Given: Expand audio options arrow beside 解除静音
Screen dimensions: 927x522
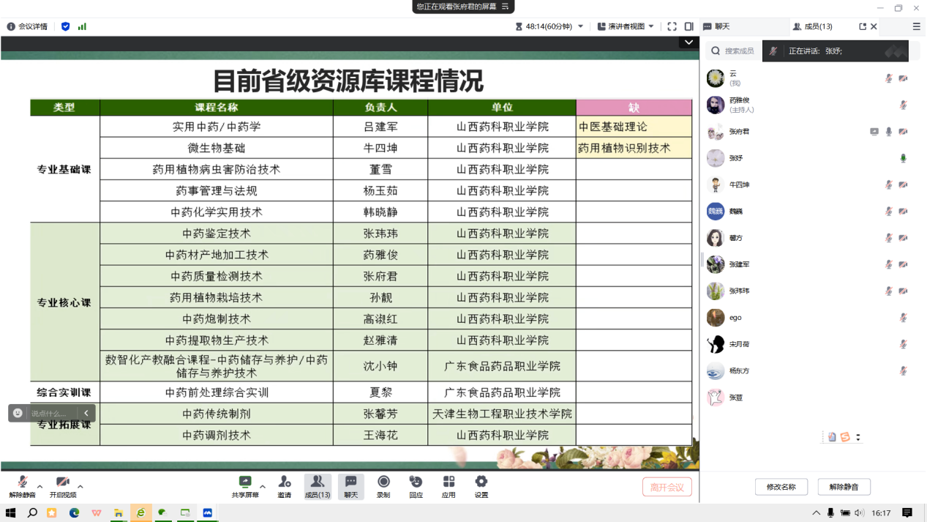Looking at the screenshot, I should click(40, 486).
